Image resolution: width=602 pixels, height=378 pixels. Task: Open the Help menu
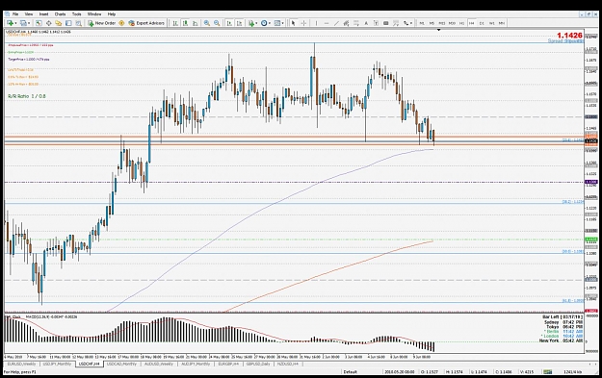(x=112, y=14)
